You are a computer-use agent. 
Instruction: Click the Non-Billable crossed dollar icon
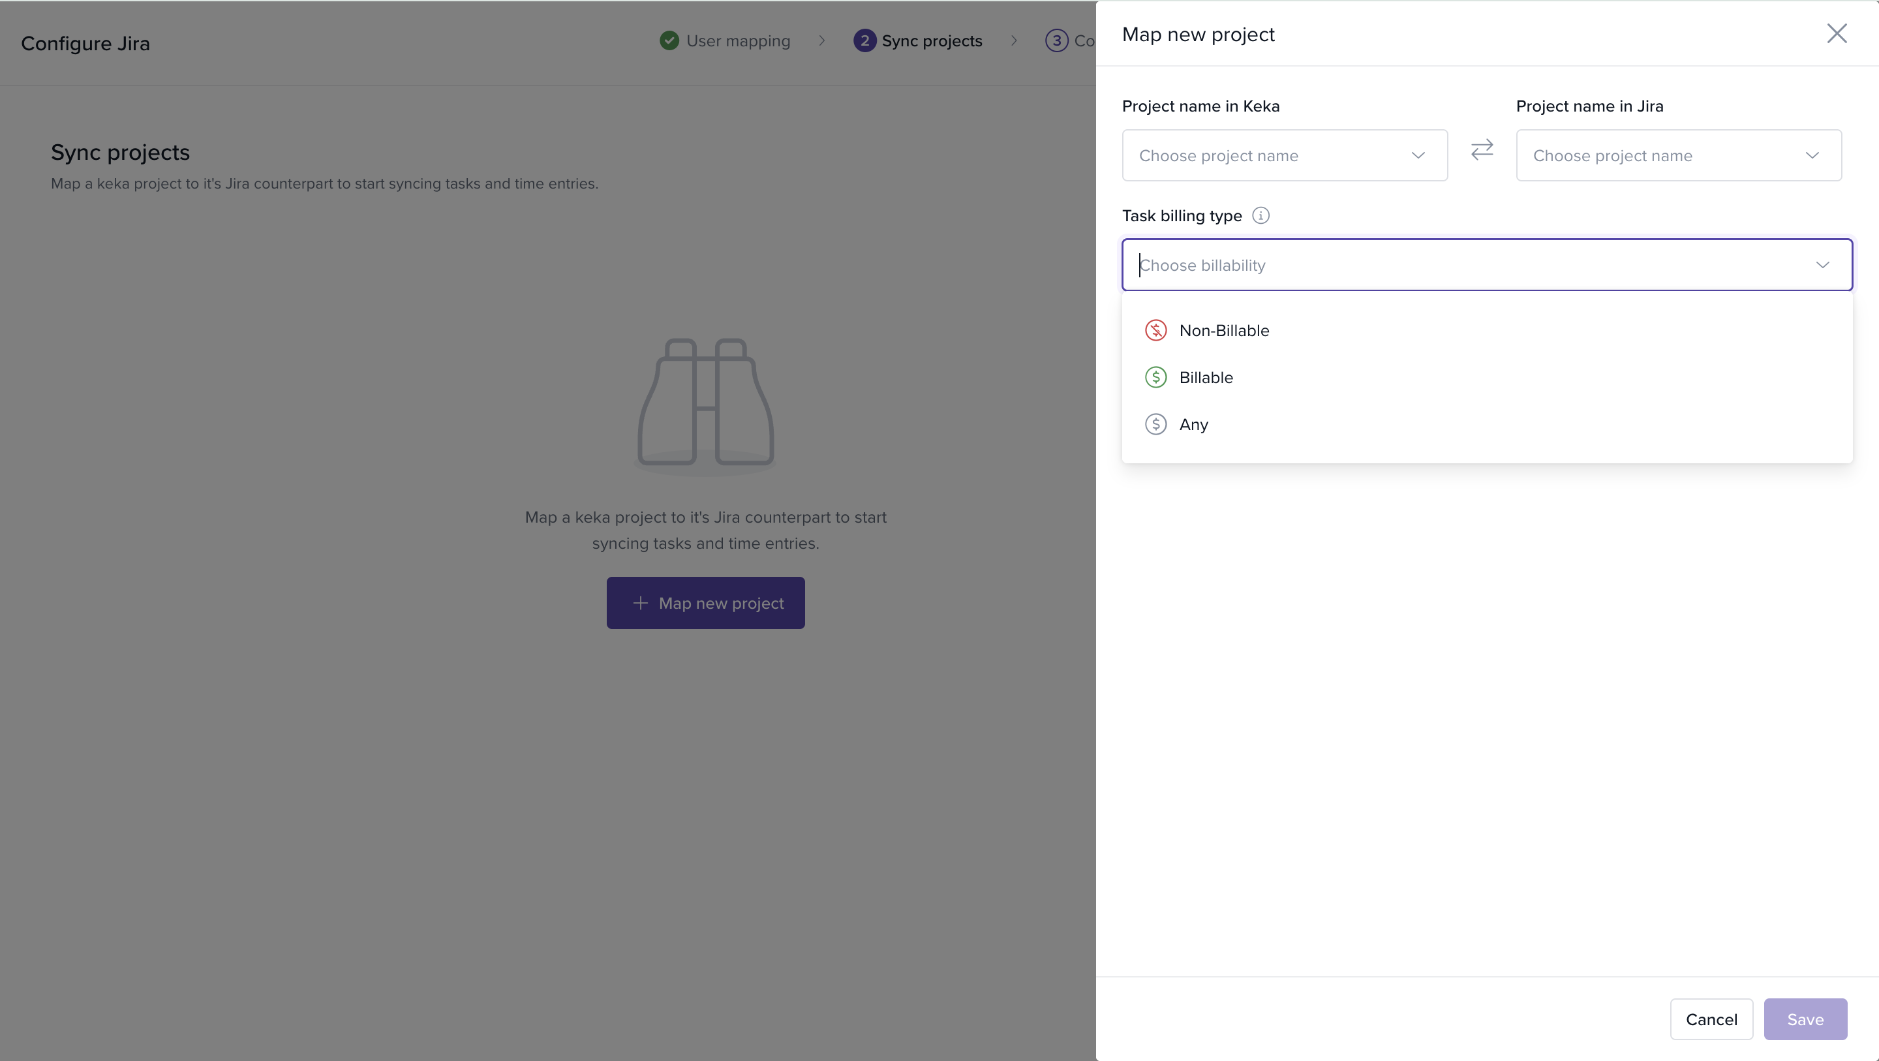(1155, 331)
